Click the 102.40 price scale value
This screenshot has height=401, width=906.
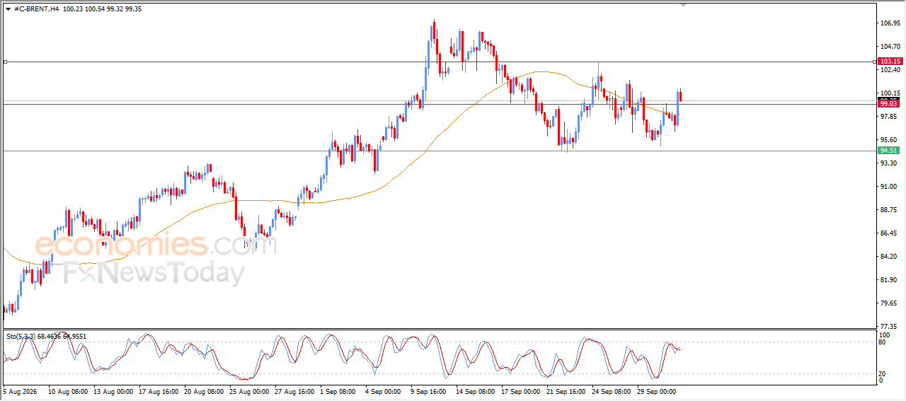coord(890,70)
